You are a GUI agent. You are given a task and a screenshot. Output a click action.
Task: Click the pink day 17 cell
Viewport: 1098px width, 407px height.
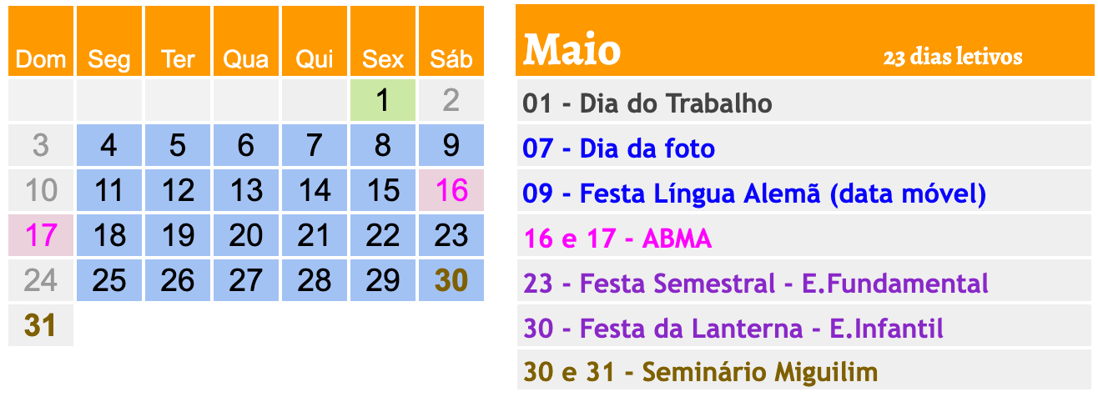coord(40,236)
